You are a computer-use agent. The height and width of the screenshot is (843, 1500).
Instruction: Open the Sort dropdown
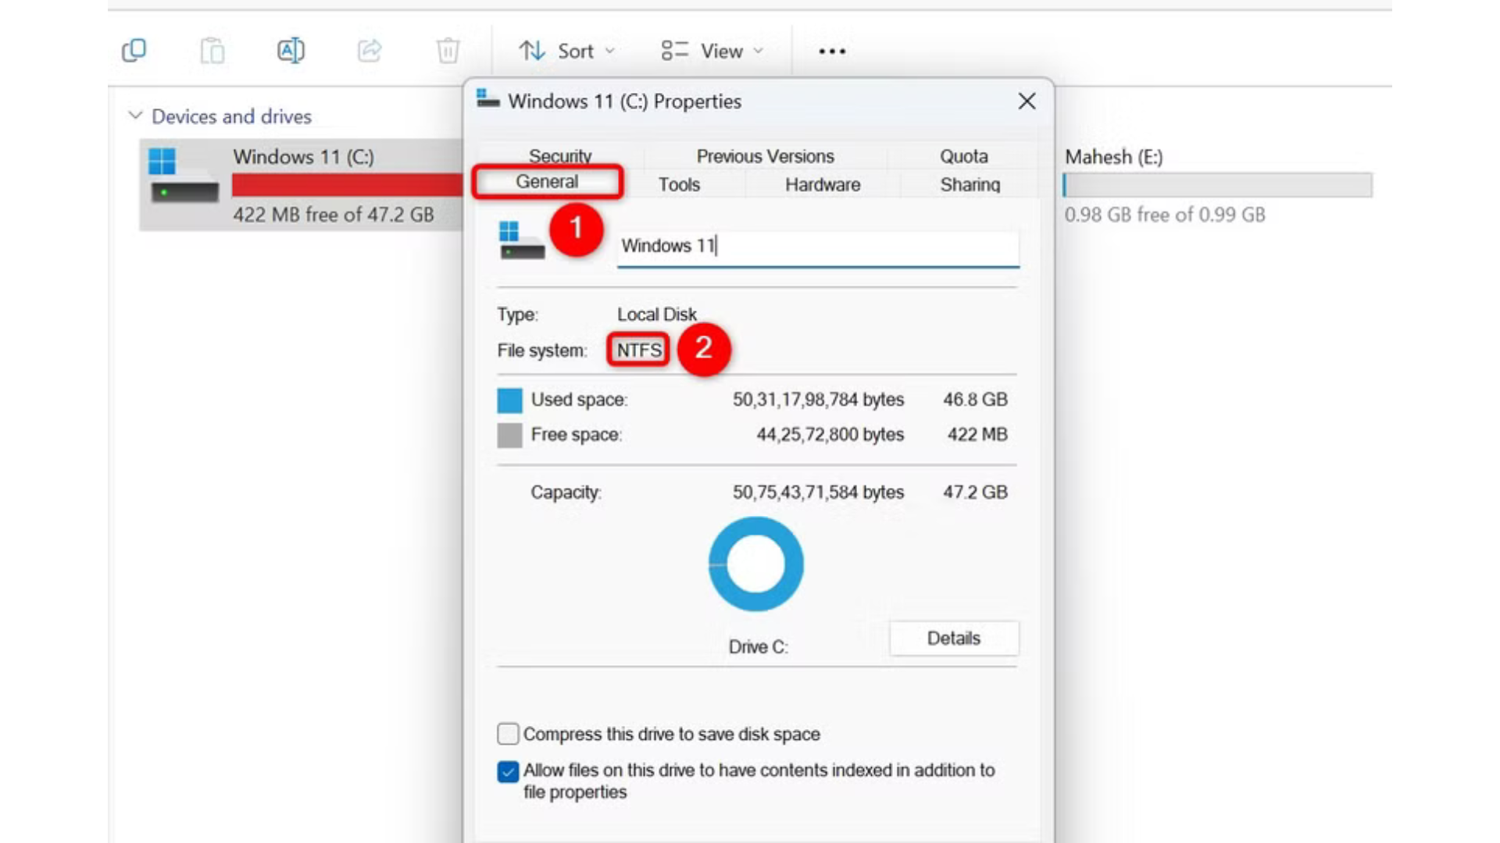pos(568,51)
